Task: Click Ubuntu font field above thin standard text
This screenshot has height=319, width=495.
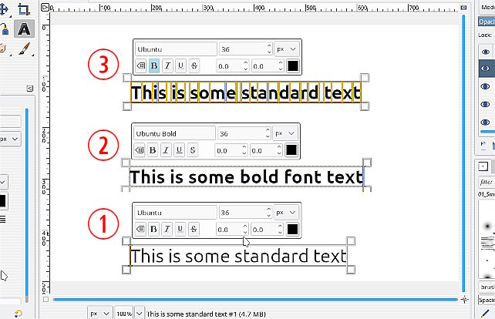Action: (x=176, y=213)
